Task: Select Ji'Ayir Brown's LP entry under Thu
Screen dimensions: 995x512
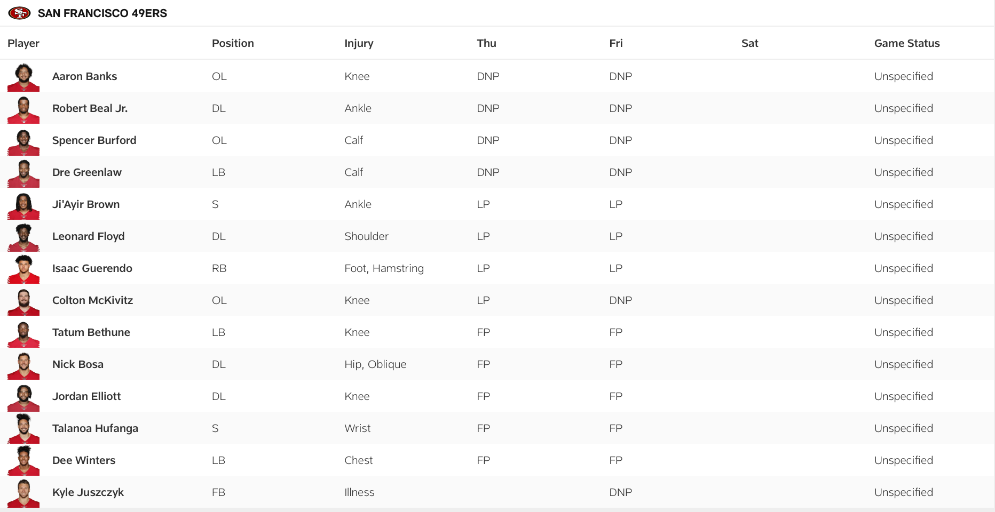Action: pyautogui.click(x=483, y=204)
